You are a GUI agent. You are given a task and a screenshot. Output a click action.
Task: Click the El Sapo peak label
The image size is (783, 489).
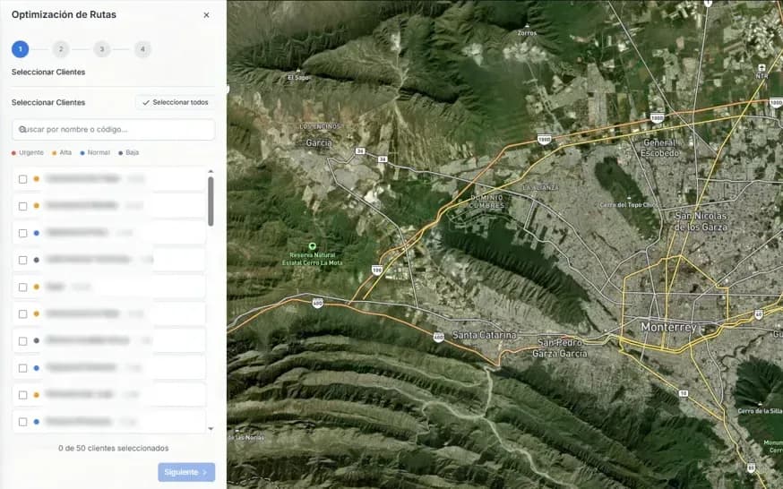(299, 77)
